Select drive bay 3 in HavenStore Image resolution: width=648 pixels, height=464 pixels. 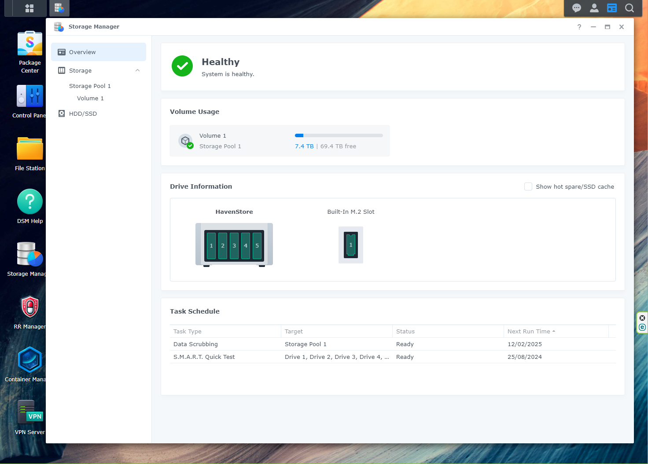click(234, 245)
